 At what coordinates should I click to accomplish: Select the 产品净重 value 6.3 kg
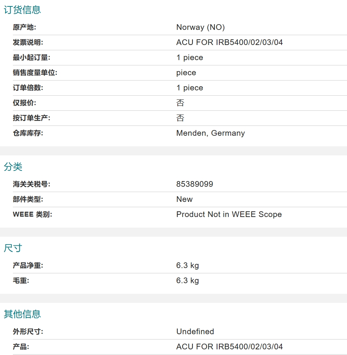coord(188,265)
